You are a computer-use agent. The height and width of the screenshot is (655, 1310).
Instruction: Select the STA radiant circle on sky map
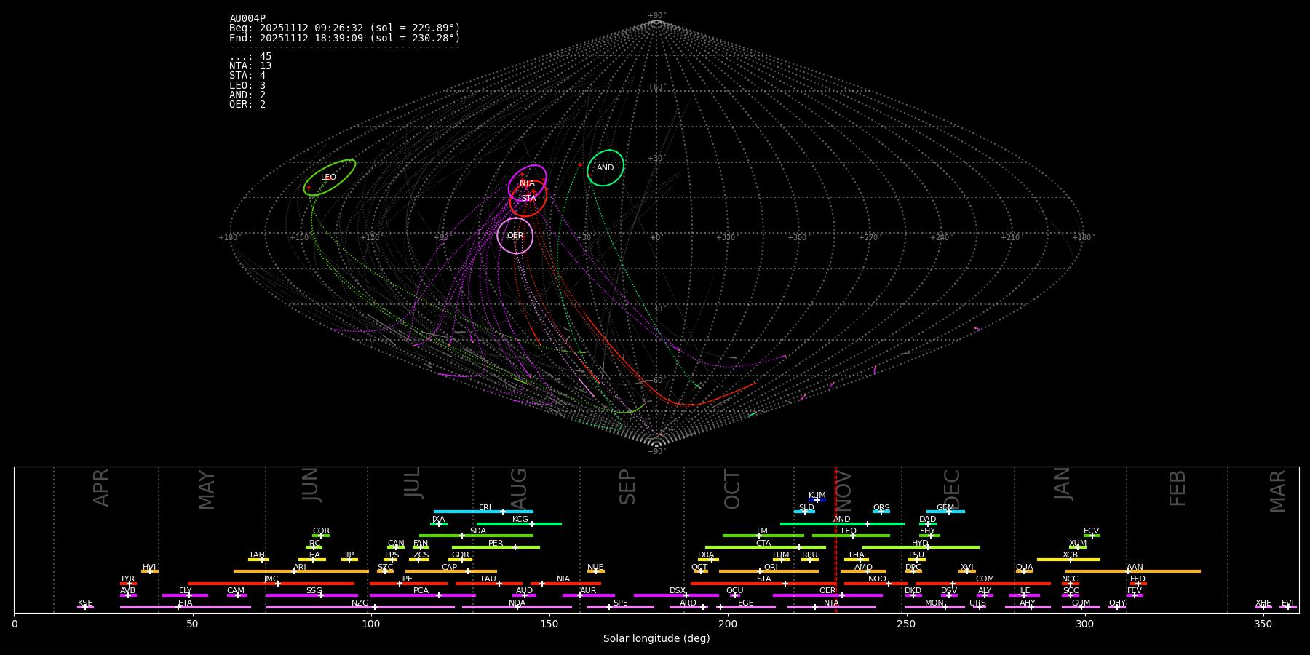tap(528, 199)
